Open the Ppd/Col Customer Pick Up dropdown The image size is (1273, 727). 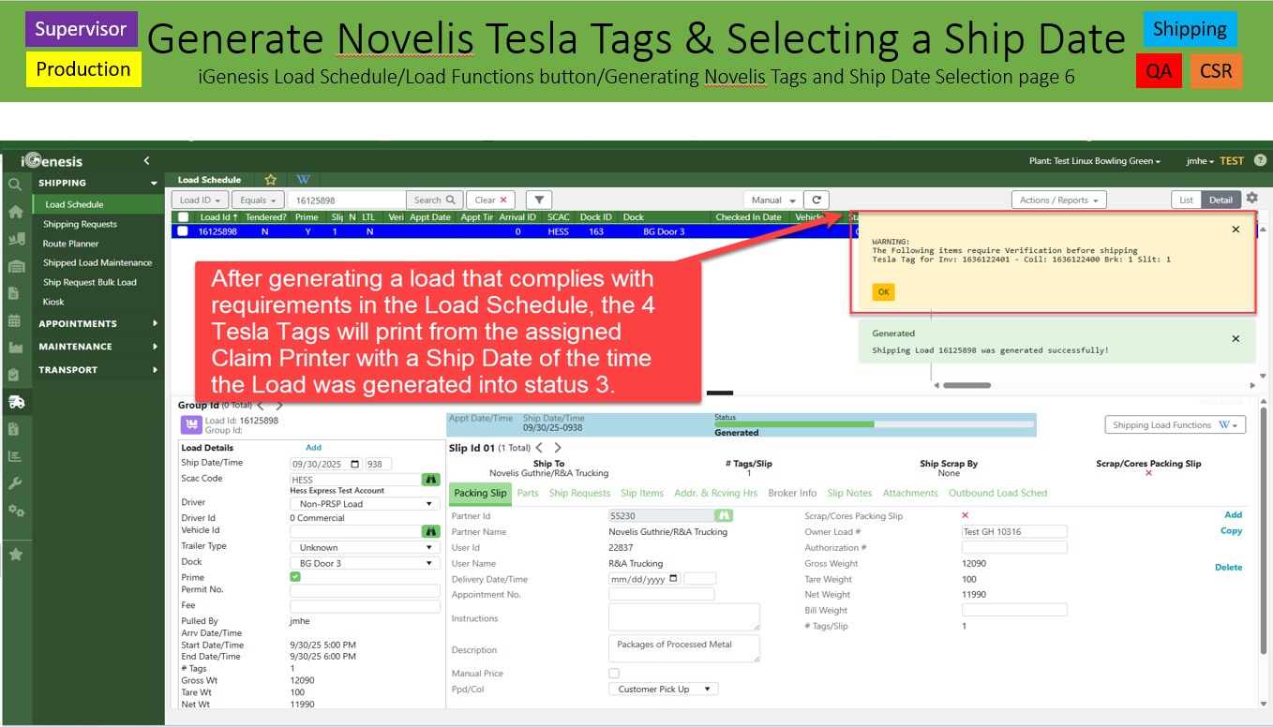tap(664, 689)
